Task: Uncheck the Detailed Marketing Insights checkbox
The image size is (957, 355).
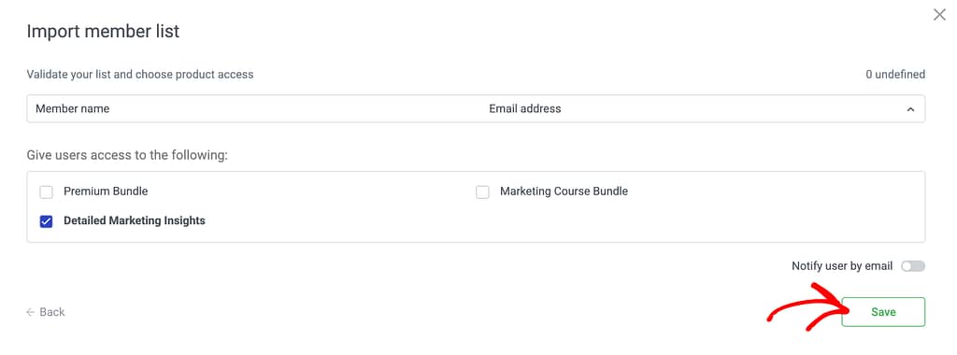Action: 47,221
